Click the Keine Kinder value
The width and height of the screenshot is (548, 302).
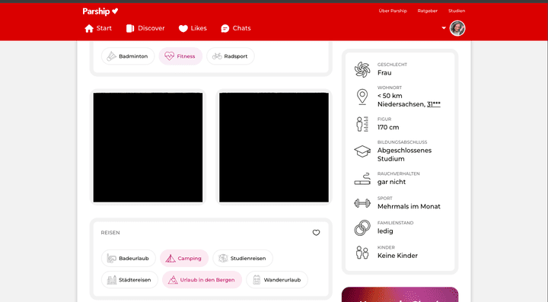[x=397, y=256]
